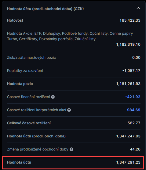Click the highlighted Hodnota účtu label
The width and height of the screenshot is (146, 170).
[19, 162]
